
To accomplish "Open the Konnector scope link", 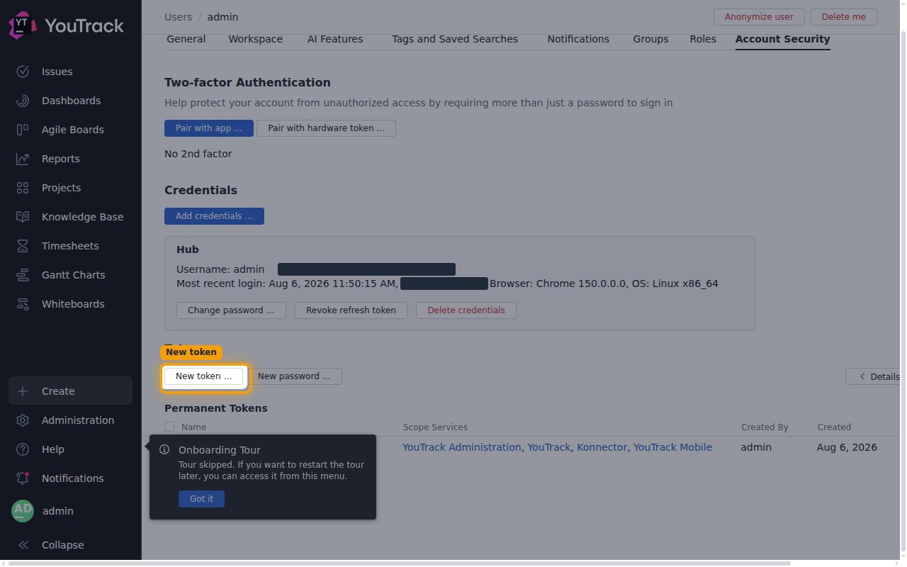I will pos(602,447).
